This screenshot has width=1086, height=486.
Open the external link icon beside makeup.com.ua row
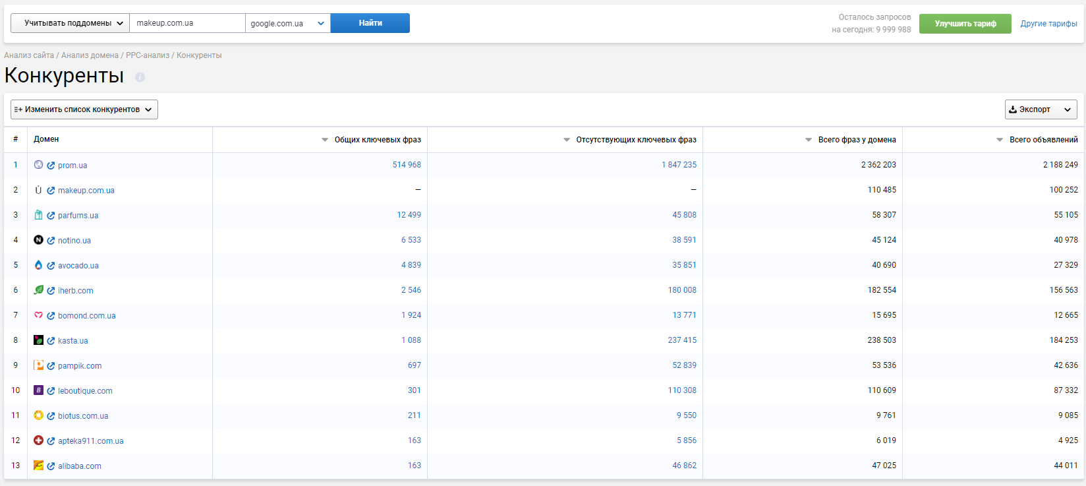(x=51, y=191)
